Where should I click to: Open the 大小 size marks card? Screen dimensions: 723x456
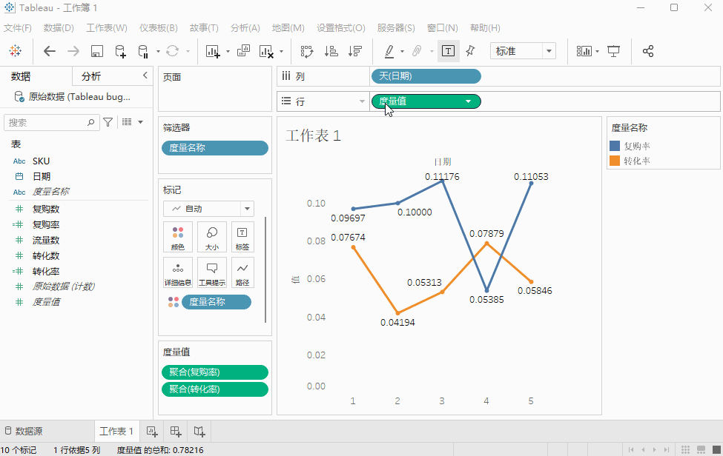click(212, 238)
